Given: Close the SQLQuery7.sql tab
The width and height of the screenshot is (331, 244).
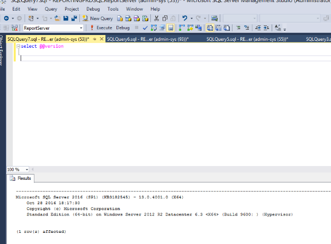Looking at the screenshot, I should point(102,39).
